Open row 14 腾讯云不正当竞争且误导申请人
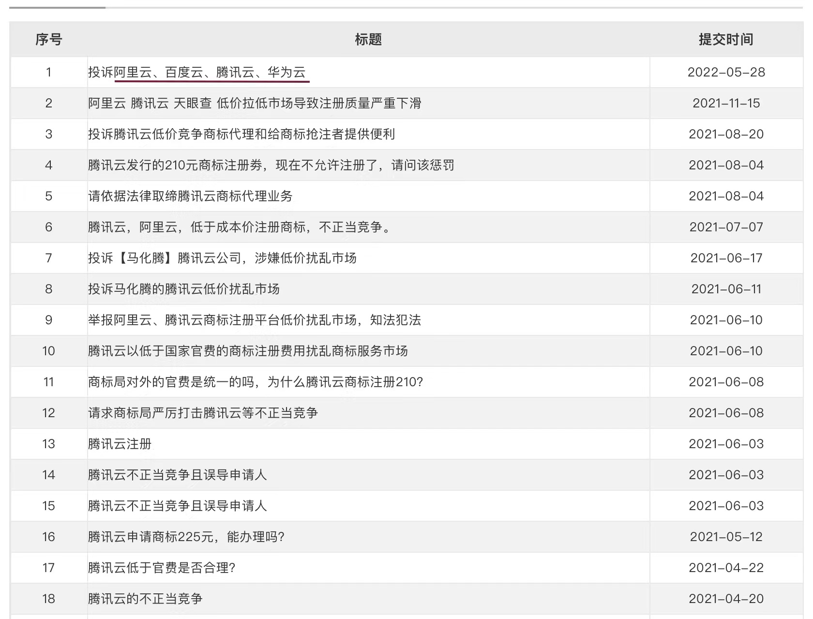813x619 pixels. pos(177,475)
